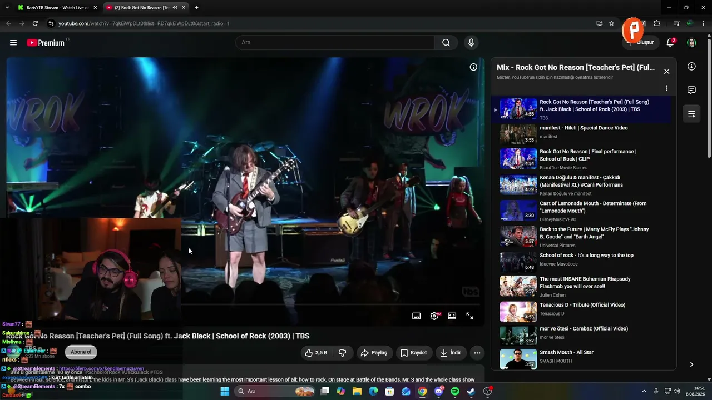
Task: Click the browser address bar URL
Action: (x=144, y=23)
